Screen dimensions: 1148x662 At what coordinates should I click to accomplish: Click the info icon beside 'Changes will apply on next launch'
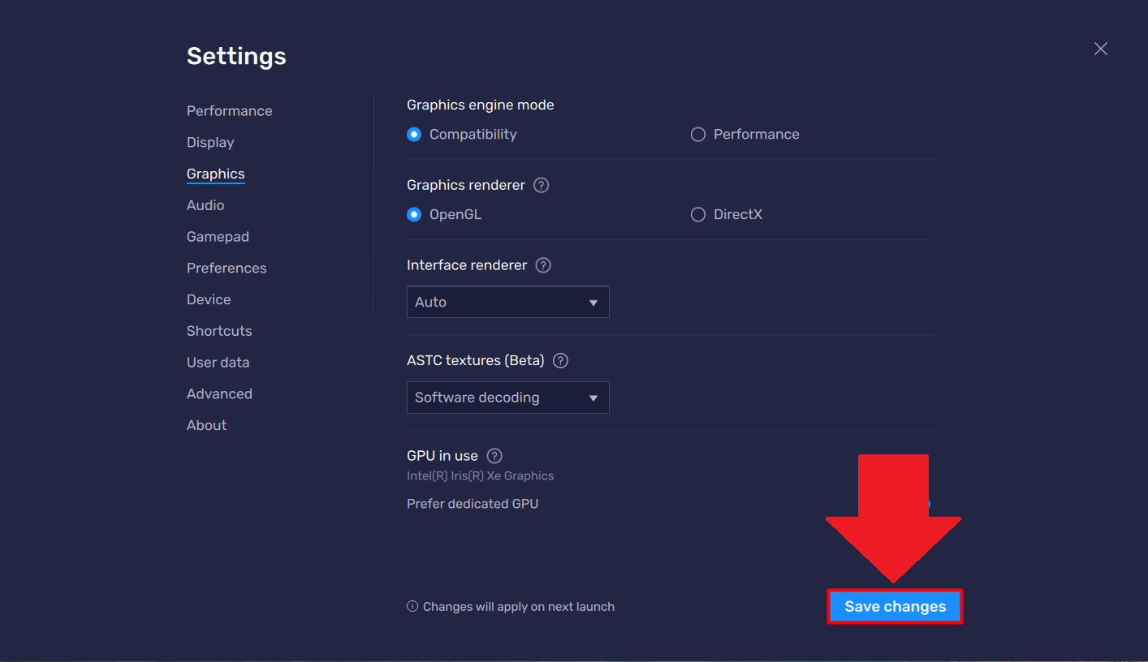pos(412,606)
